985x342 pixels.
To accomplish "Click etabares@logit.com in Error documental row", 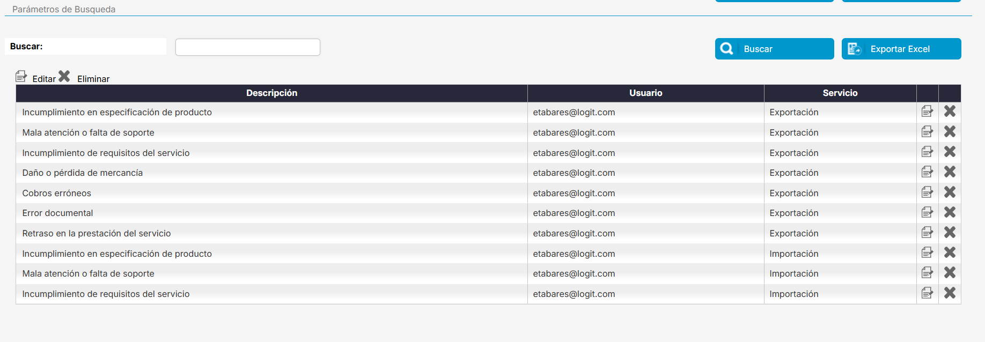I will click(x=574, y=213).
